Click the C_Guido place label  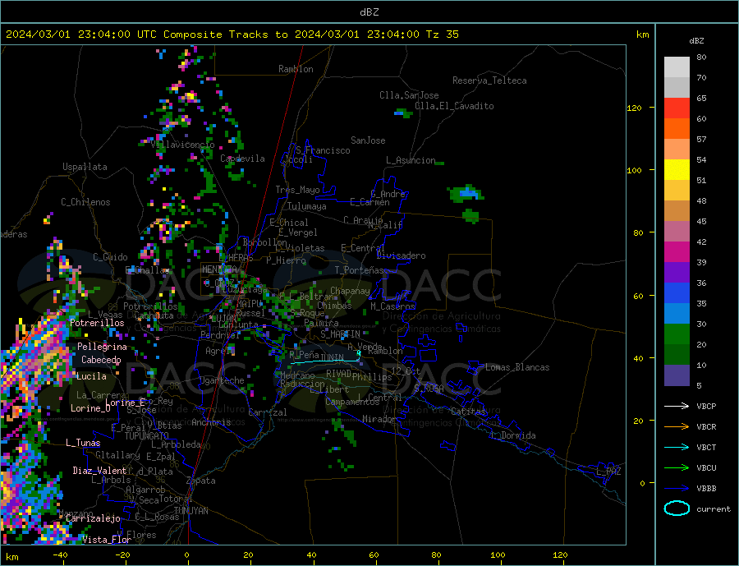[110, 257]
